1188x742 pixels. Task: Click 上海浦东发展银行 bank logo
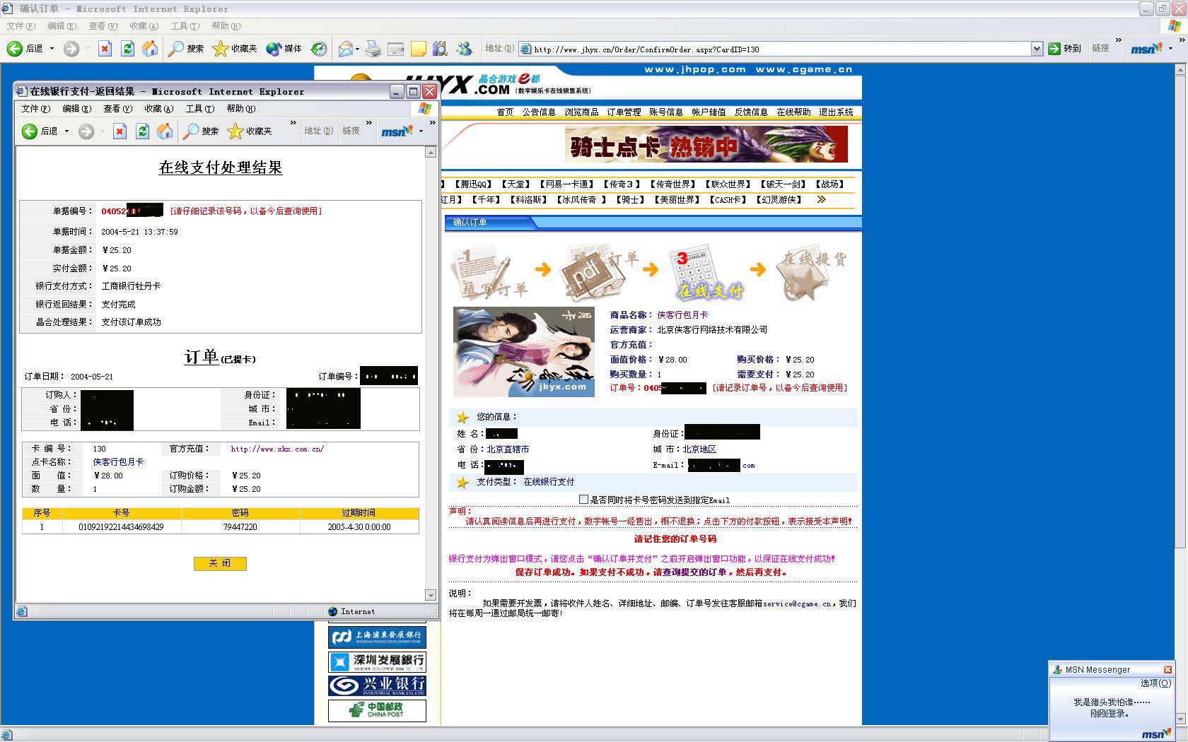[x=377, y=637]
